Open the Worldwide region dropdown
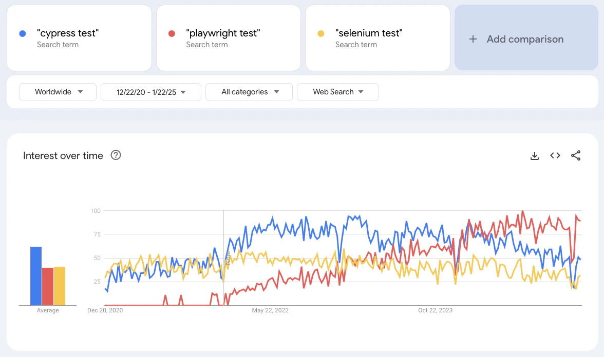The height and width of the screenshot is (357, 604). coord(58,92)
